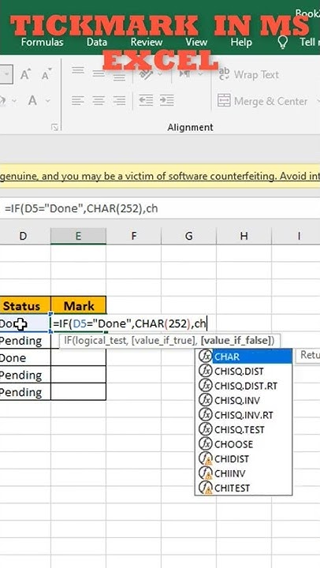Click the text direction icon
This screenshot has width=320, height=568.
(184, 74)
